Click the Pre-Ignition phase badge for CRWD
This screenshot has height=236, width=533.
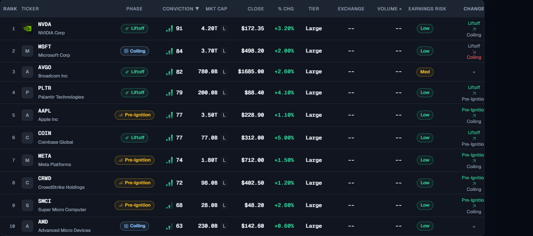point(134,183)
